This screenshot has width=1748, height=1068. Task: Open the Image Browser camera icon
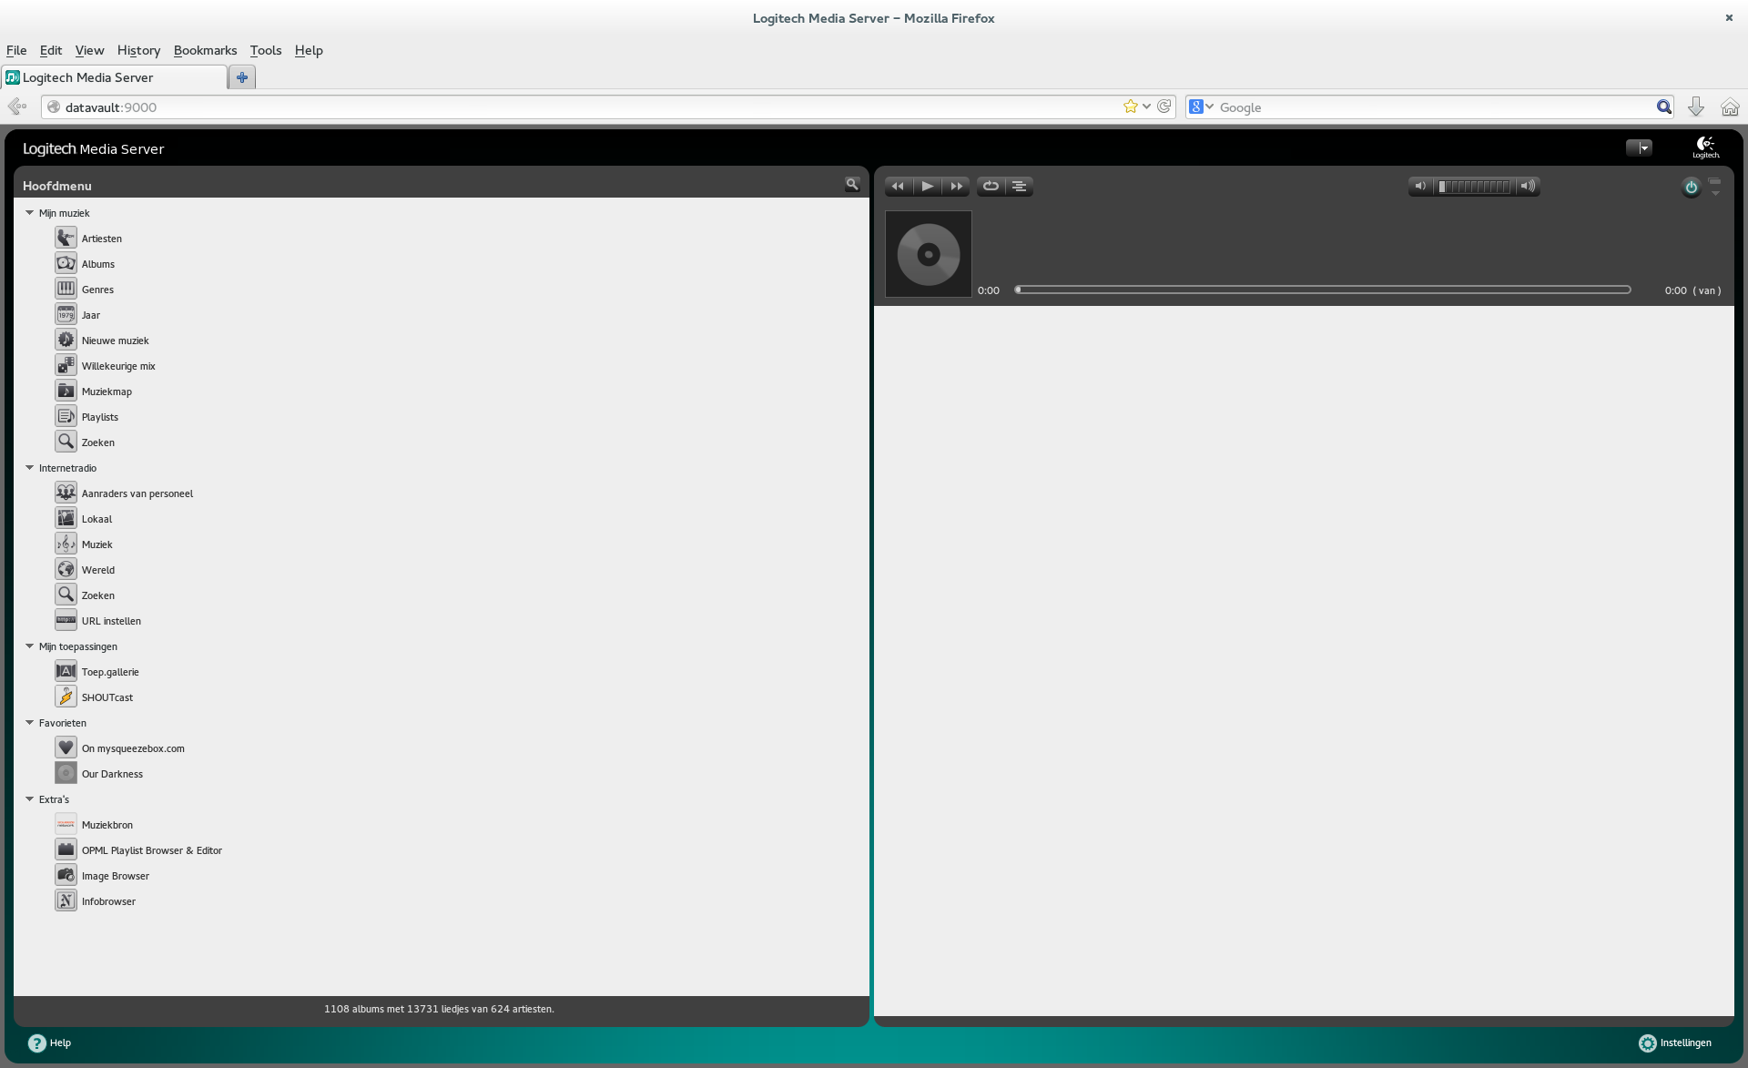[66, 875]
